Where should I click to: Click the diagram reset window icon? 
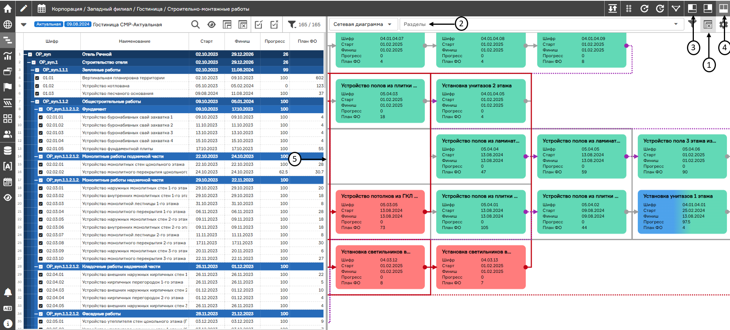(x=708, y=25)
